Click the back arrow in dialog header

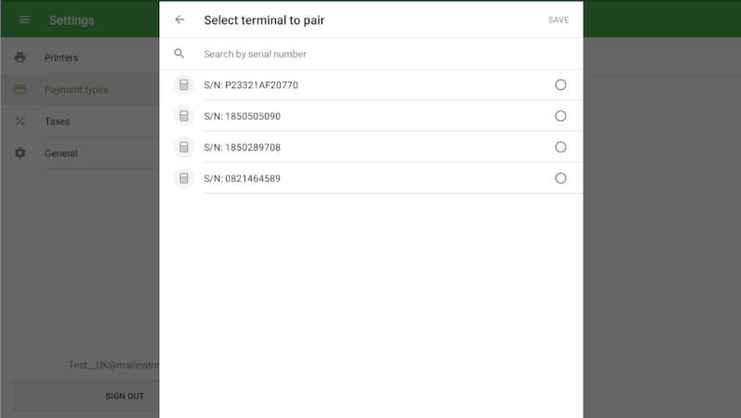point(180,19)
